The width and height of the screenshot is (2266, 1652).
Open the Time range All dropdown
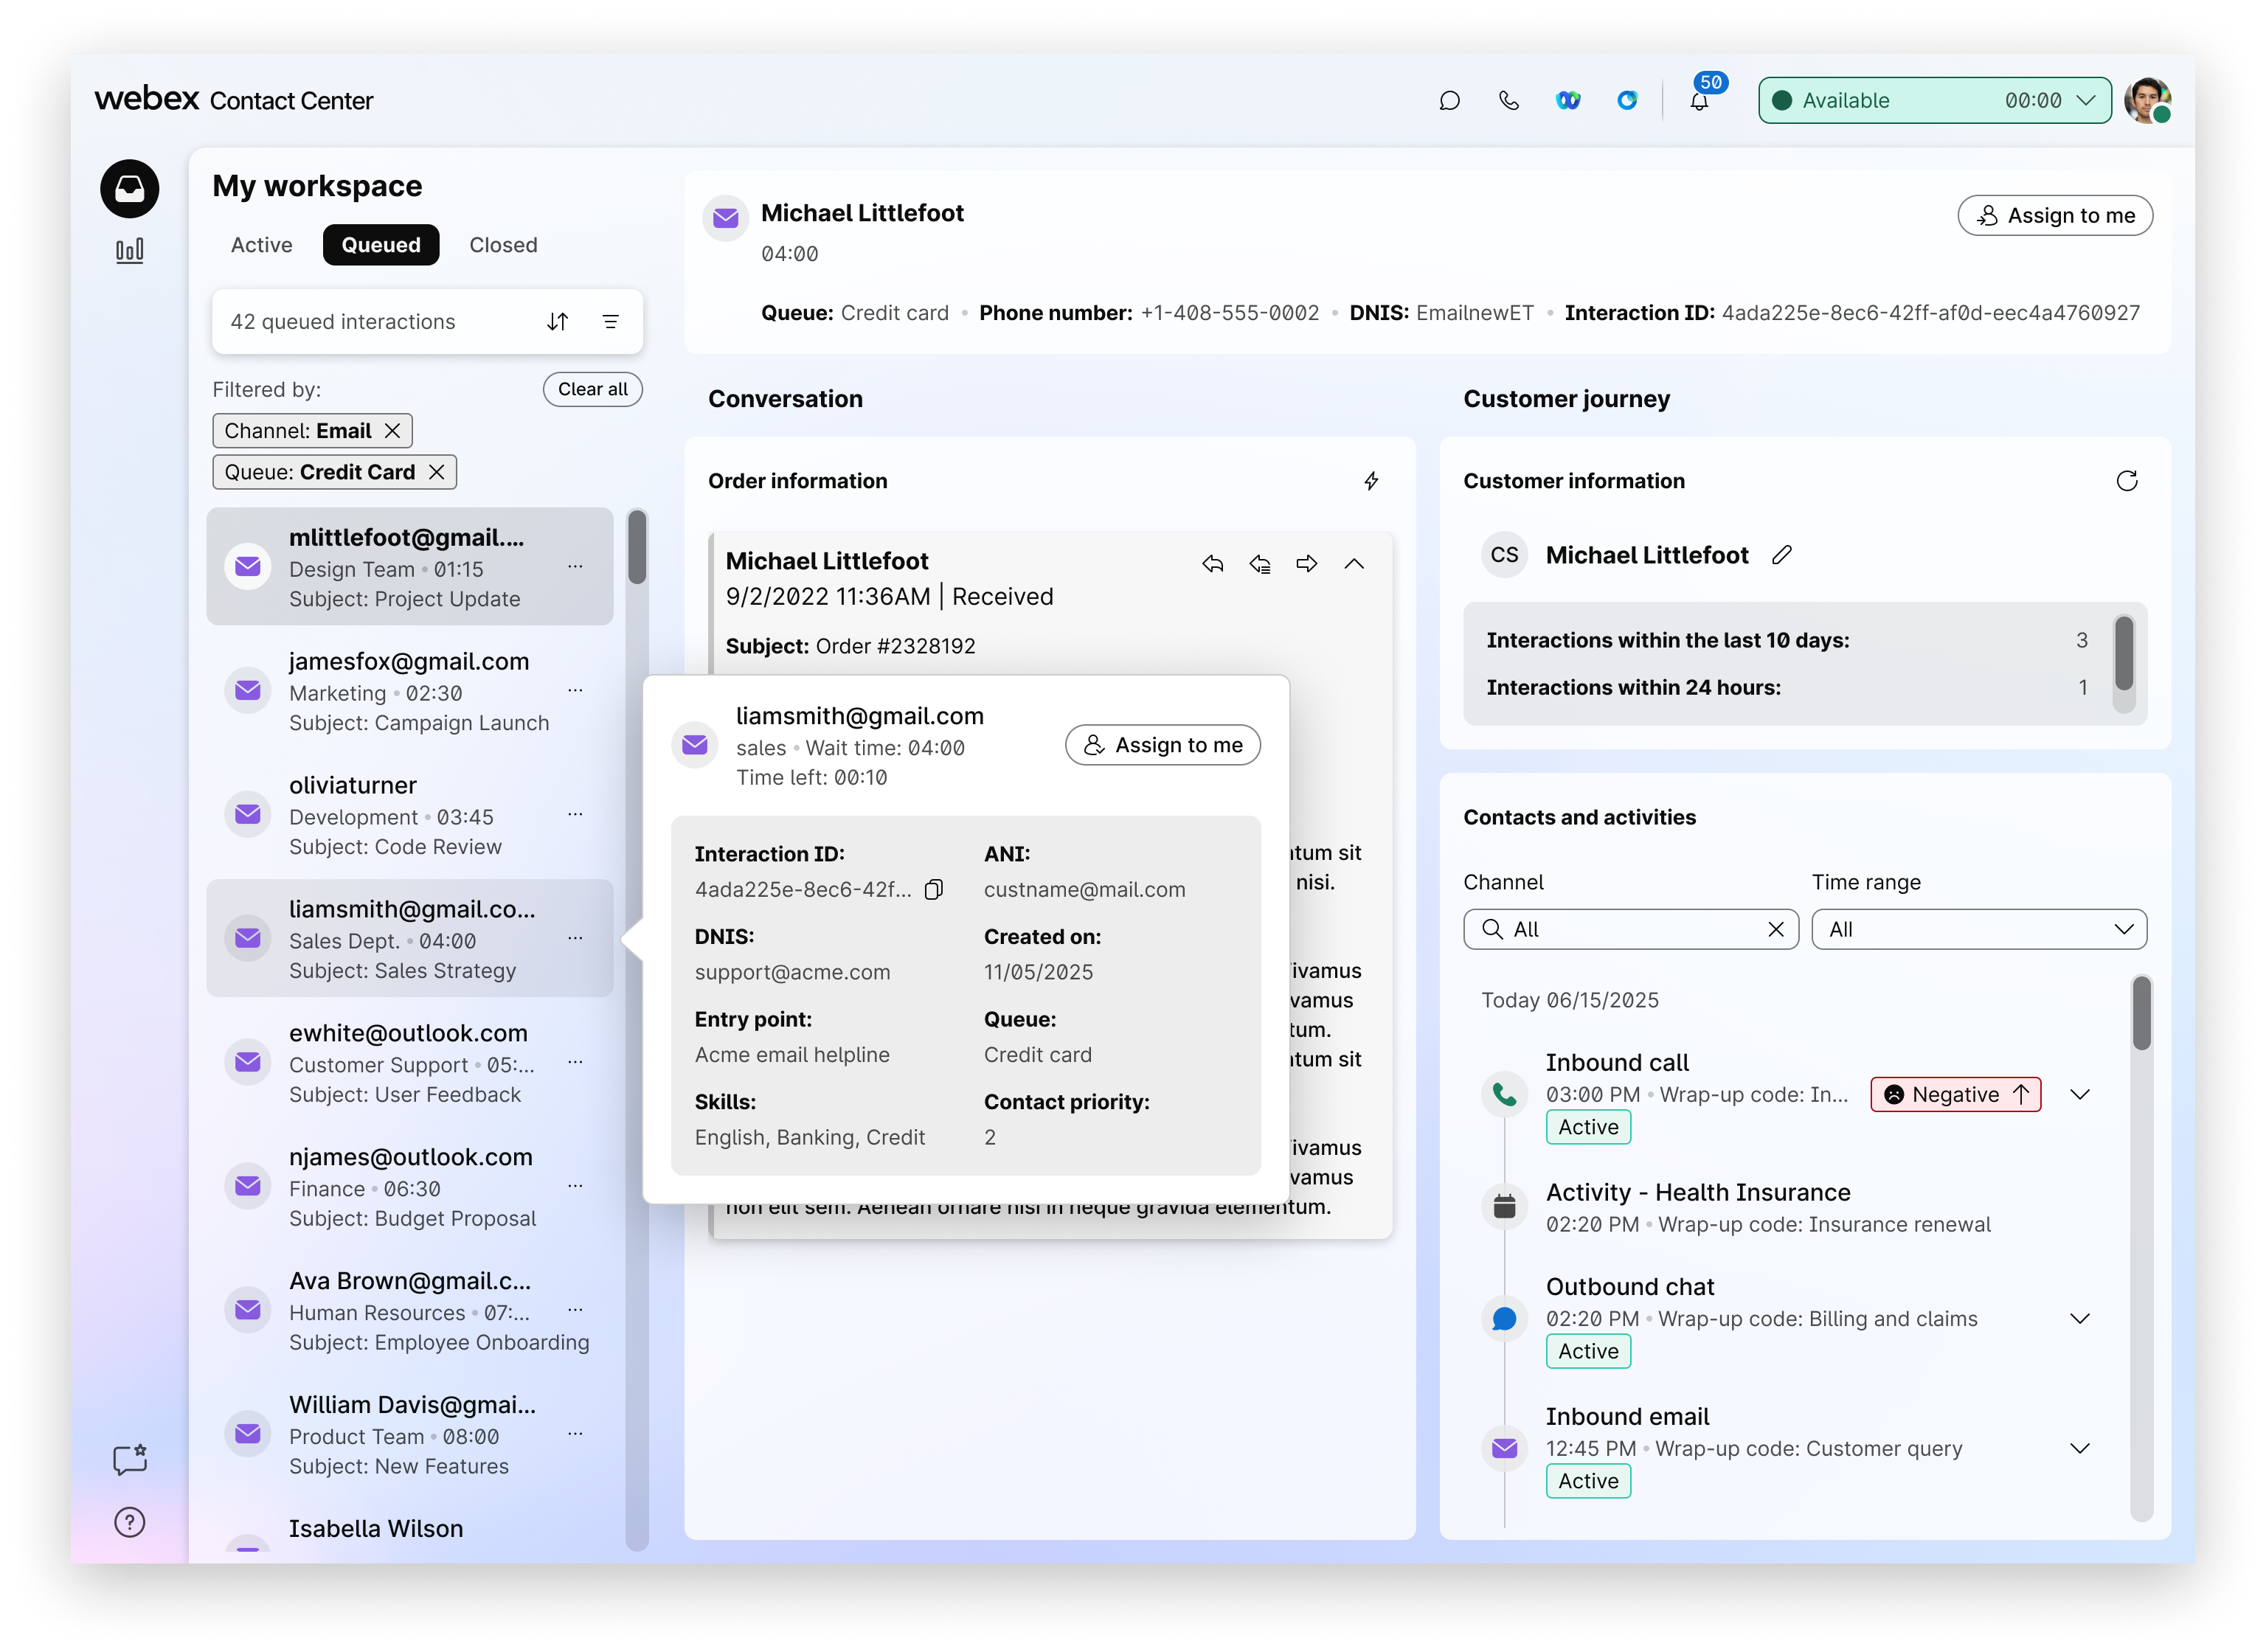[1978, 929]
